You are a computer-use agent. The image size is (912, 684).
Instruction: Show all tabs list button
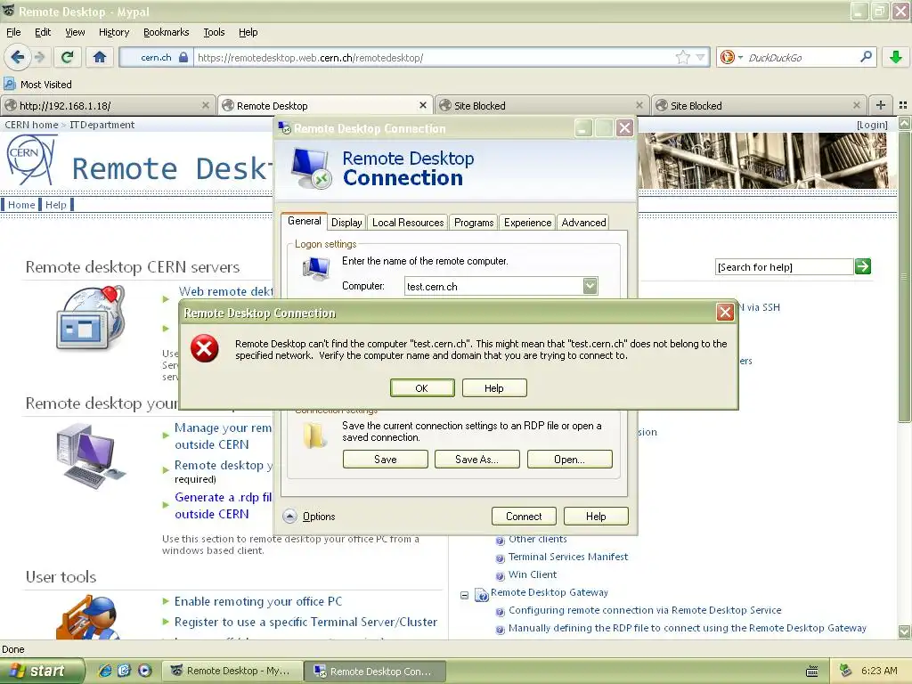[x=903, y=105]
